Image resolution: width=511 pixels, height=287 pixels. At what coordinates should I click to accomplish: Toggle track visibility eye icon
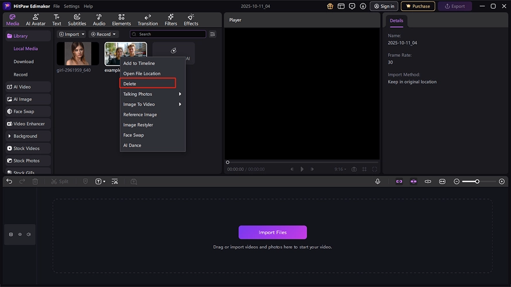(20, 234)
